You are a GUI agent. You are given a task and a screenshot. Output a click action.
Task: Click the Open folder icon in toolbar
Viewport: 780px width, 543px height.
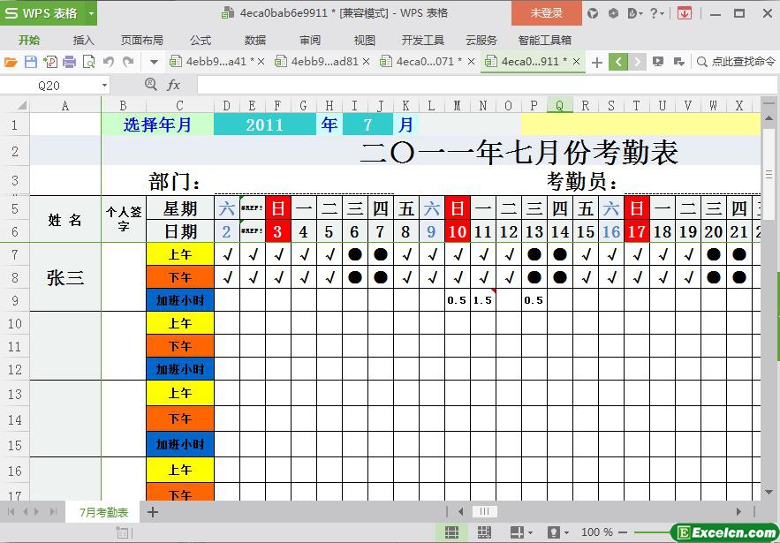(11, 62)
